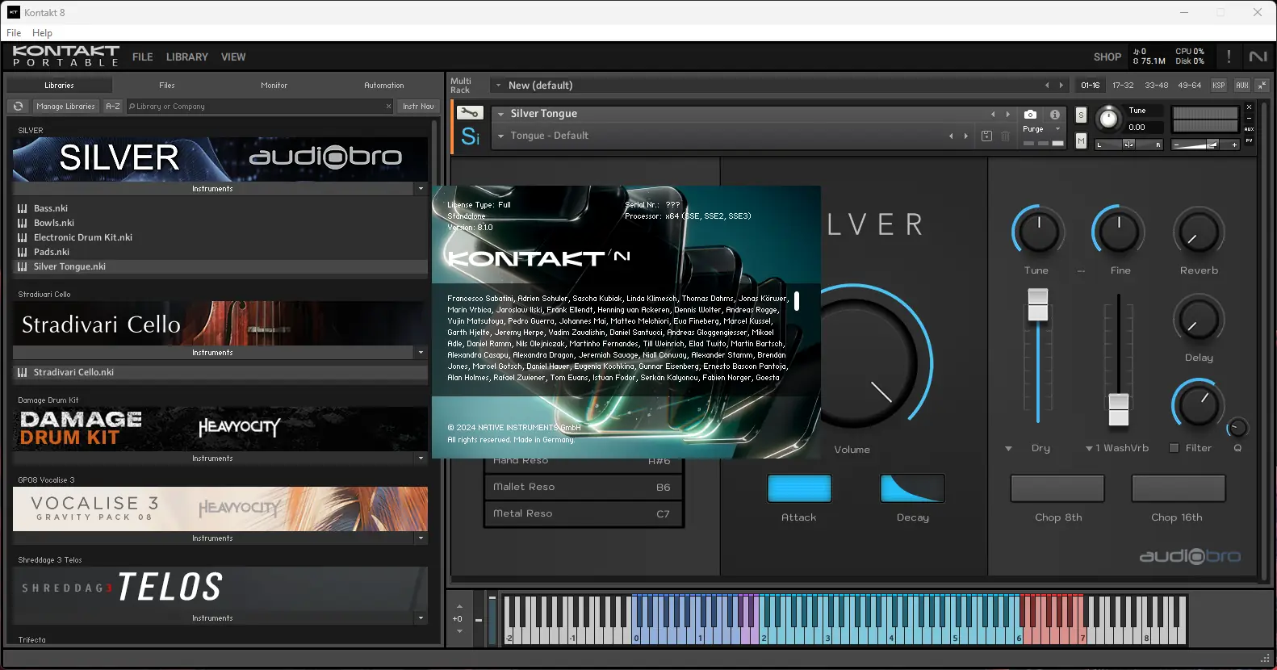
Task: Clear the library search field
Action: pyautogui.click(x=388, y=107)
